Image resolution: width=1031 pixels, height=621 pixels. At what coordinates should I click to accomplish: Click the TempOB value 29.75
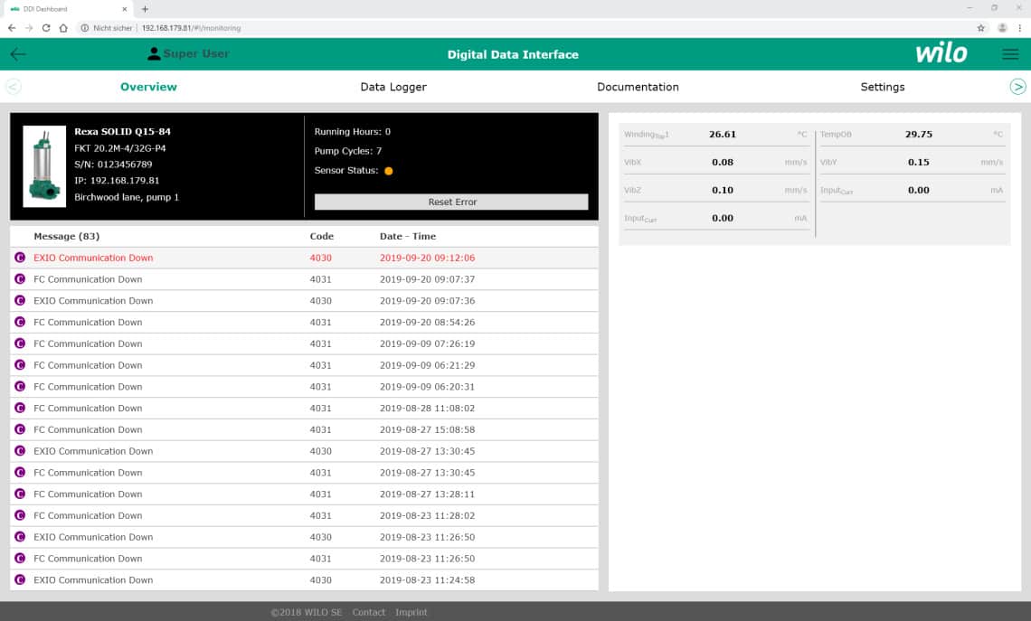(x=918, y=134)
